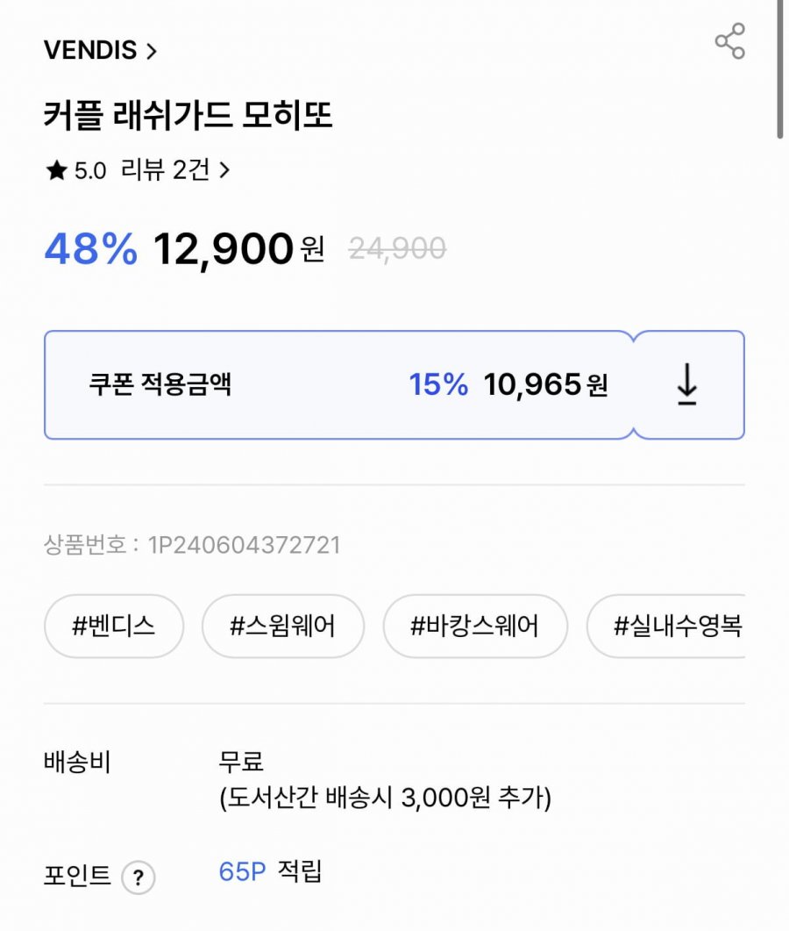Tap the chevron next to 리뷰 2건
The image size is (789, 931).
point(224,170)
